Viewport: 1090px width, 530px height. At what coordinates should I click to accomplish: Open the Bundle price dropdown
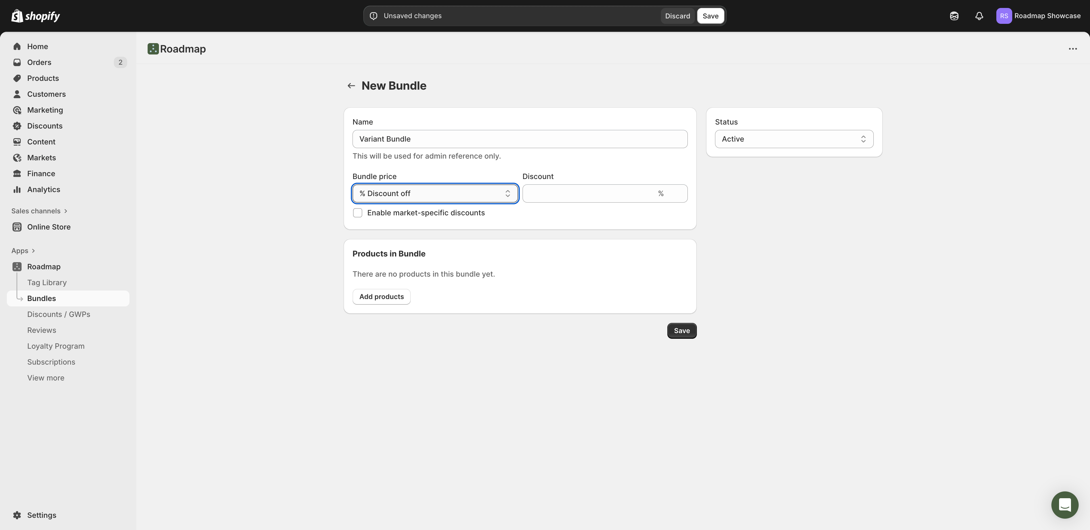coord(435,194)
